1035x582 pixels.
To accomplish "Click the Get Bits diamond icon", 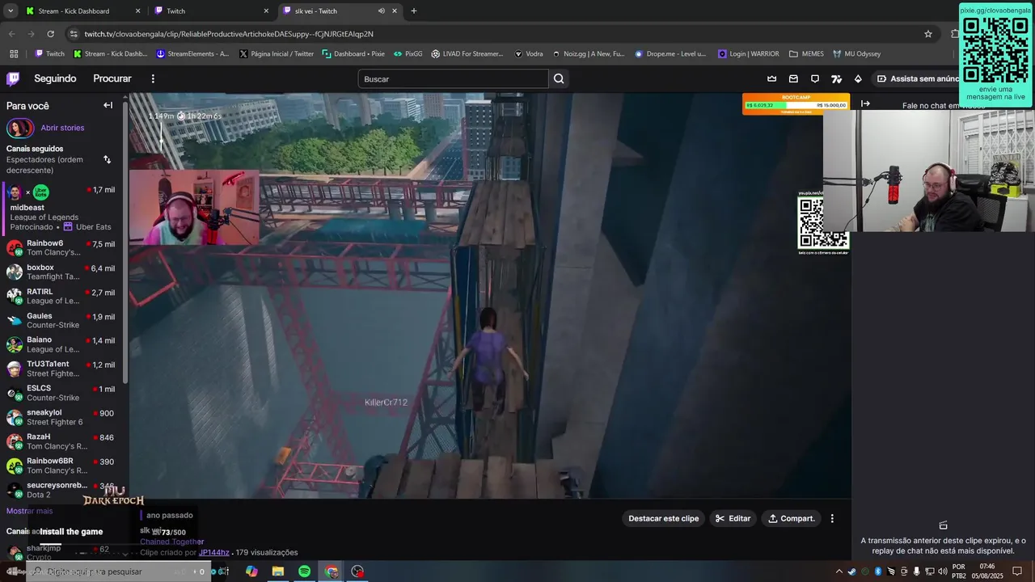I will pos(858,78).
